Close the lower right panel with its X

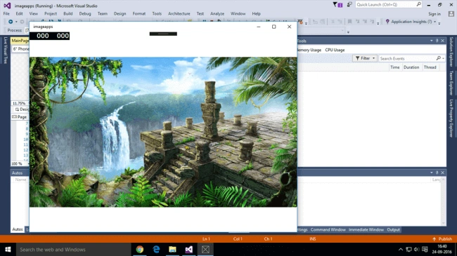coord(442,173)
